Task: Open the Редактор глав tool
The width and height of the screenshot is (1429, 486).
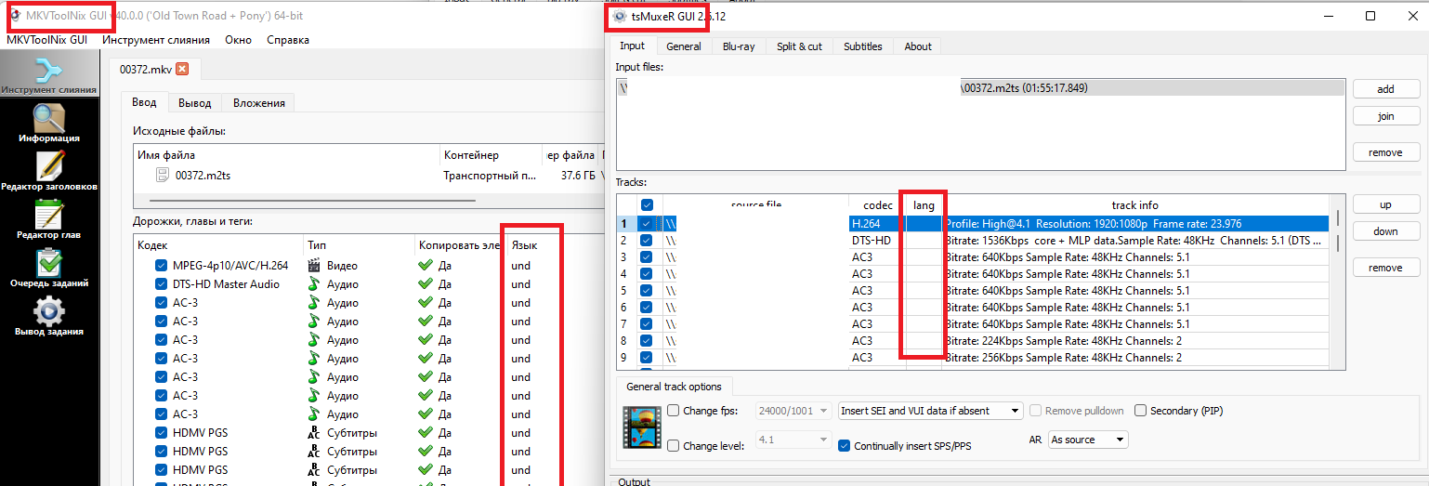Action: pos(48,216)
